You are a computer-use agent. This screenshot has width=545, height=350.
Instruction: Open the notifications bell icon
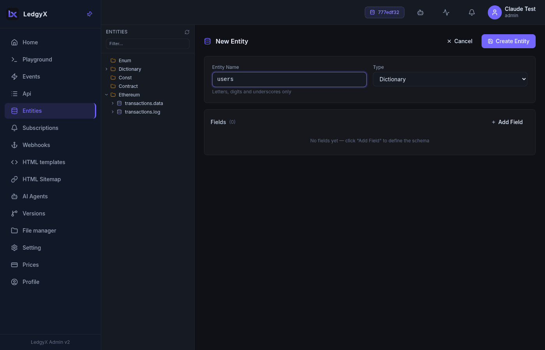(x=472, y=12)
